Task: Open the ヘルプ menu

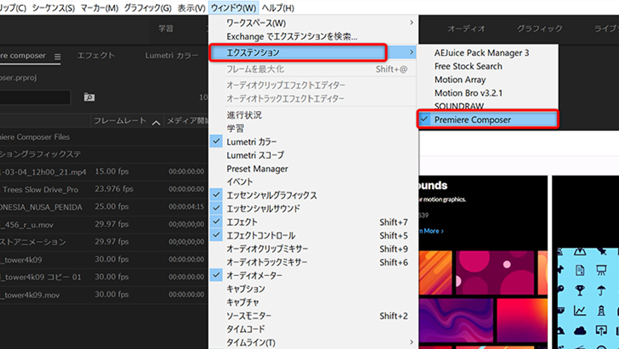Action: (278, 7)
